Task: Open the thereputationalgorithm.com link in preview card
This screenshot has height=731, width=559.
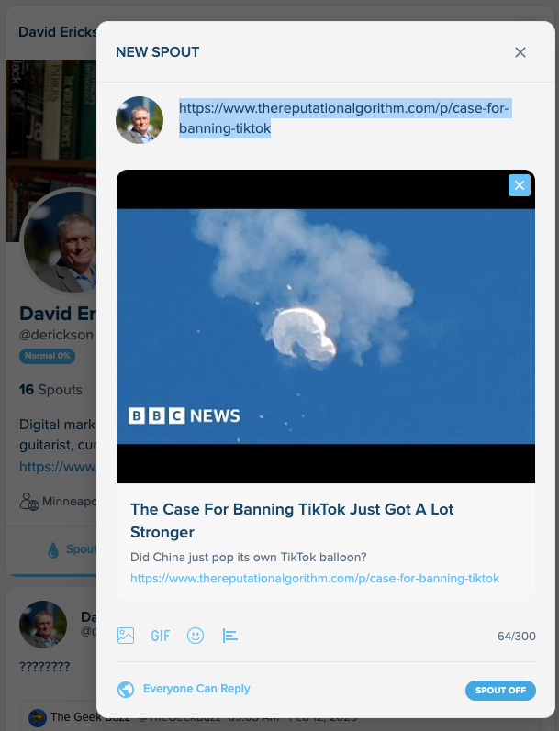Action: pyautogui.click(x=315, y=578)
